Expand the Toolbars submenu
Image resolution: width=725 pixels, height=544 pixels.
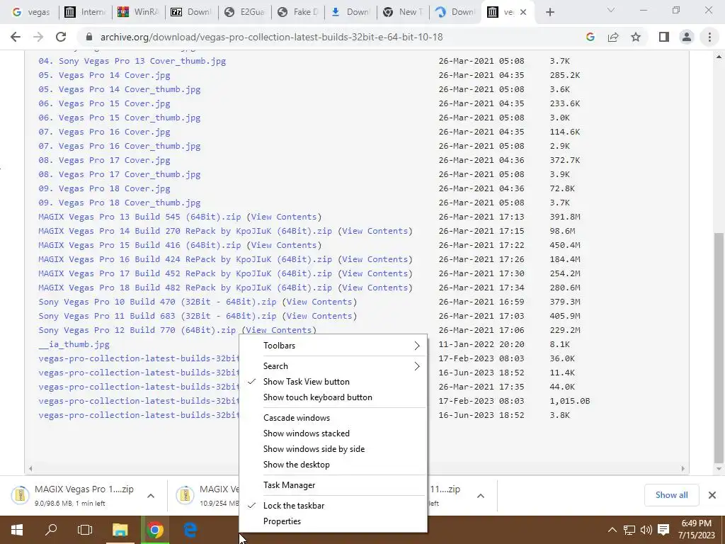coord(333,346)
